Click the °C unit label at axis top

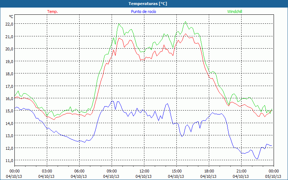click(11, 17)
